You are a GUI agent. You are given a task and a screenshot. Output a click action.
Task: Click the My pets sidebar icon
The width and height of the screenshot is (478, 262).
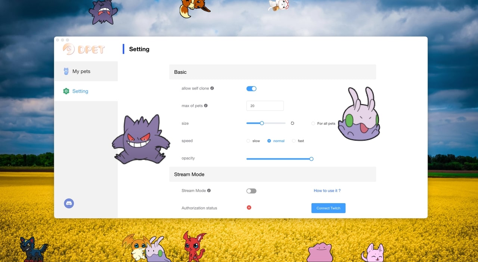click(x=66, y=71)
